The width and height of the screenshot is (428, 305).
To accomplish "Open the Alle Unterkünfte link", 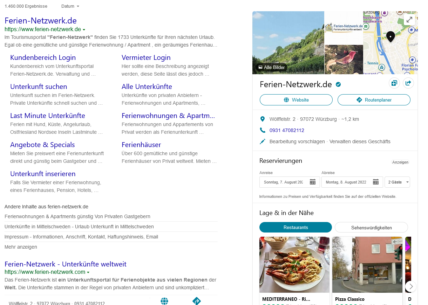I will click(147, 86).
